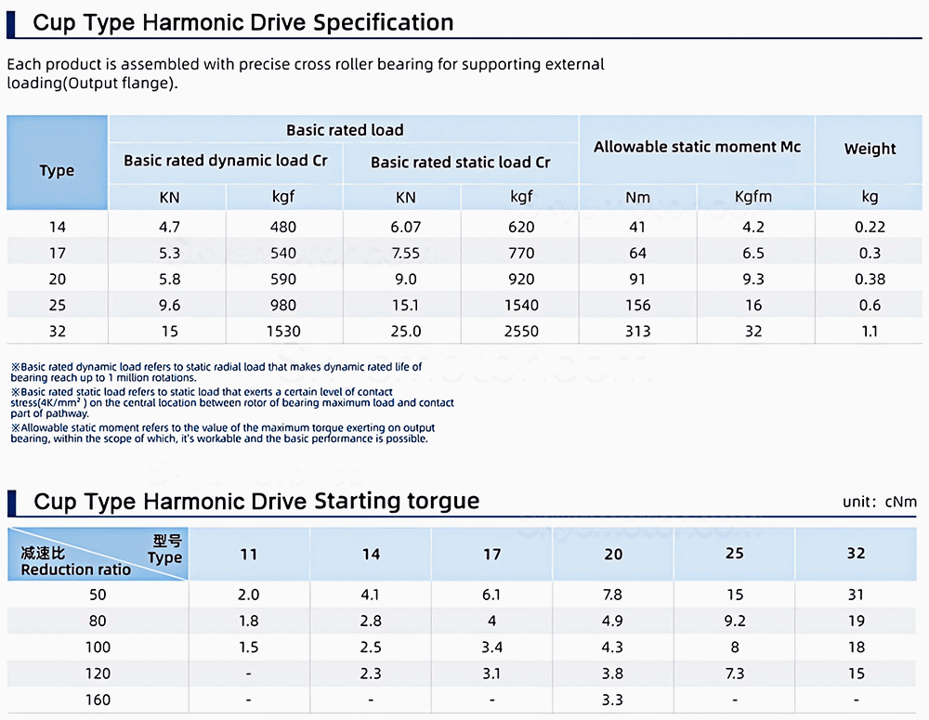This screenshot has height=720, width=929.
Task: Click the 313 Nm value for type 32
Action: (x=637, y=331)
